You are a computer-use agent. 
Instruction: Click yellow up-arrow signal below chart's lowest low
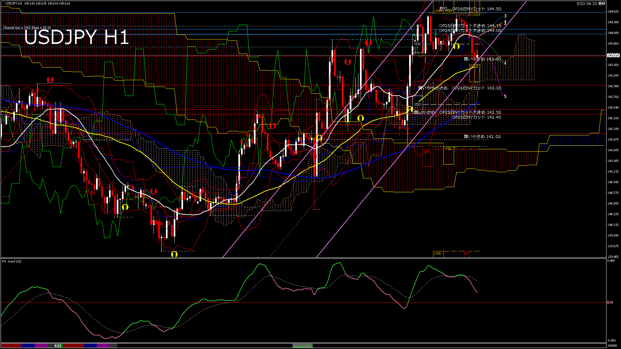click(x=174, y=254)
